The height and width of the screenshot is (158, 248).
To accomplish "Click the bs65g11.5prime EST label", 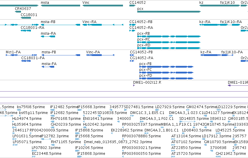I will [x=33, y=113].
